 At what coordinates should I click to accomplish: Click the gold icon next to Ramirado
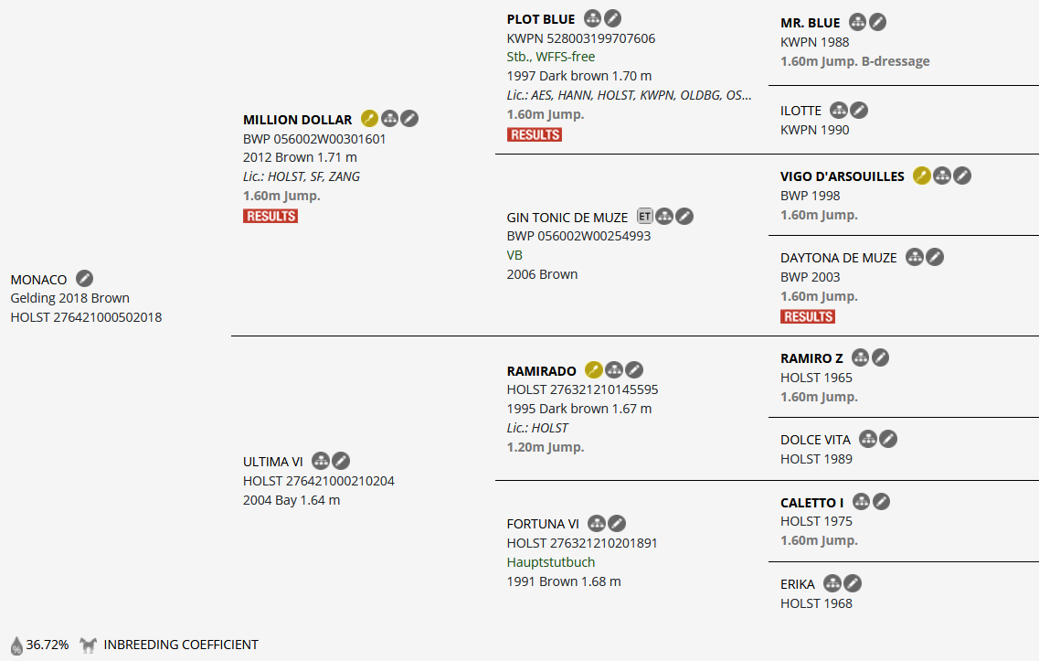[x=594, y=370]
